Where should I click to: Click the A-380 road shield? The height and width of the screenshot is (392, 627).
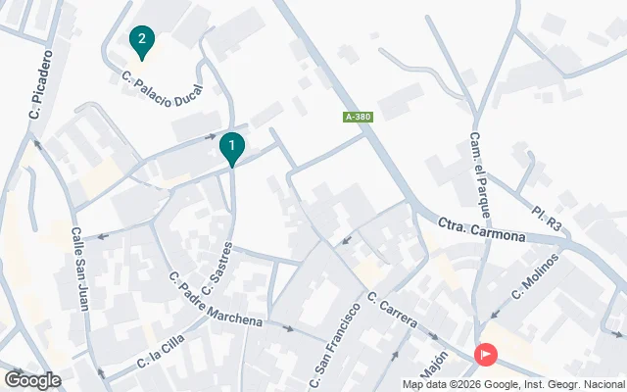[358, 117]
